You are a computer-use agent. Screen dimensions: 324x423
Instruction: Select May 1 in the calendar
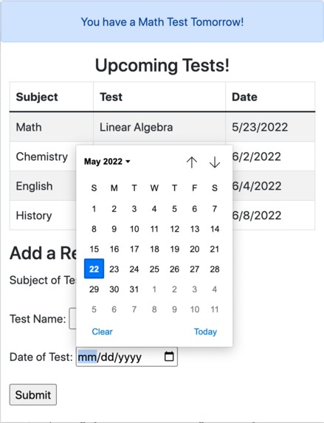point(94,208)
